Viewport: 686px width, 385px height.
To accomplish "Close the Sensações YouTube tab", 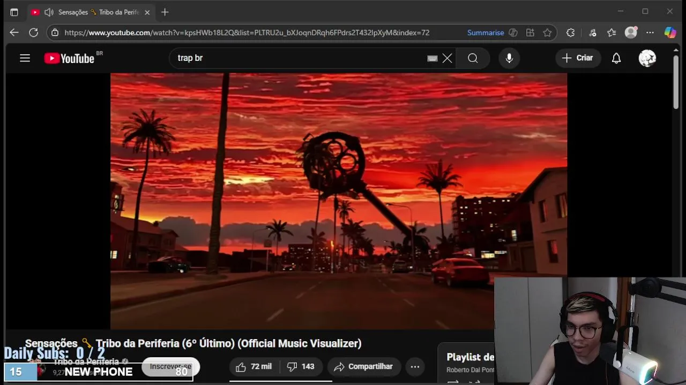I will (x=147, y=12).
